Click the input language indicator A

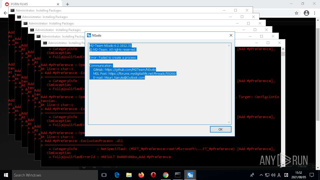(x=279, y=175)
